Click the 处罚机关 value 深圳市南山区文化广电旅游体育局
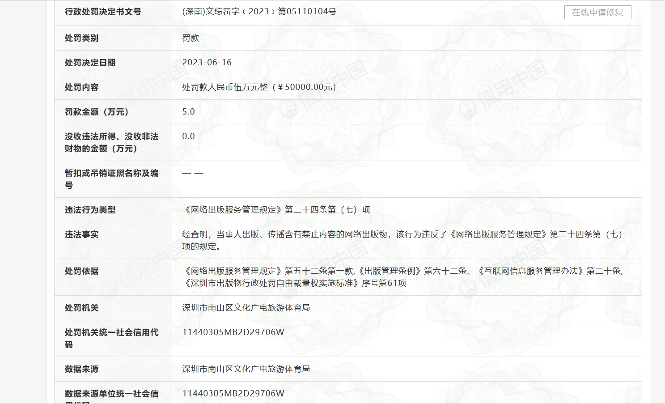Screen dimensions: 665x404 point(246,308)
